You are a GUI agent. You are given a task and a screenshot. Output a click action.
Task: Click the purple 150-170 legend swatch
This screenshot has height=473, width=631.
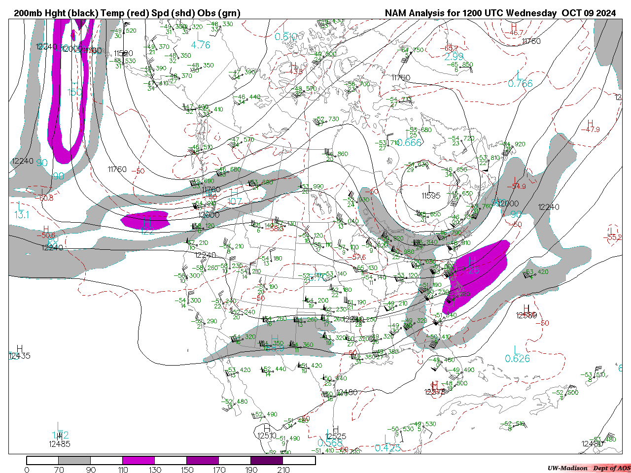(x=203, y=460)
